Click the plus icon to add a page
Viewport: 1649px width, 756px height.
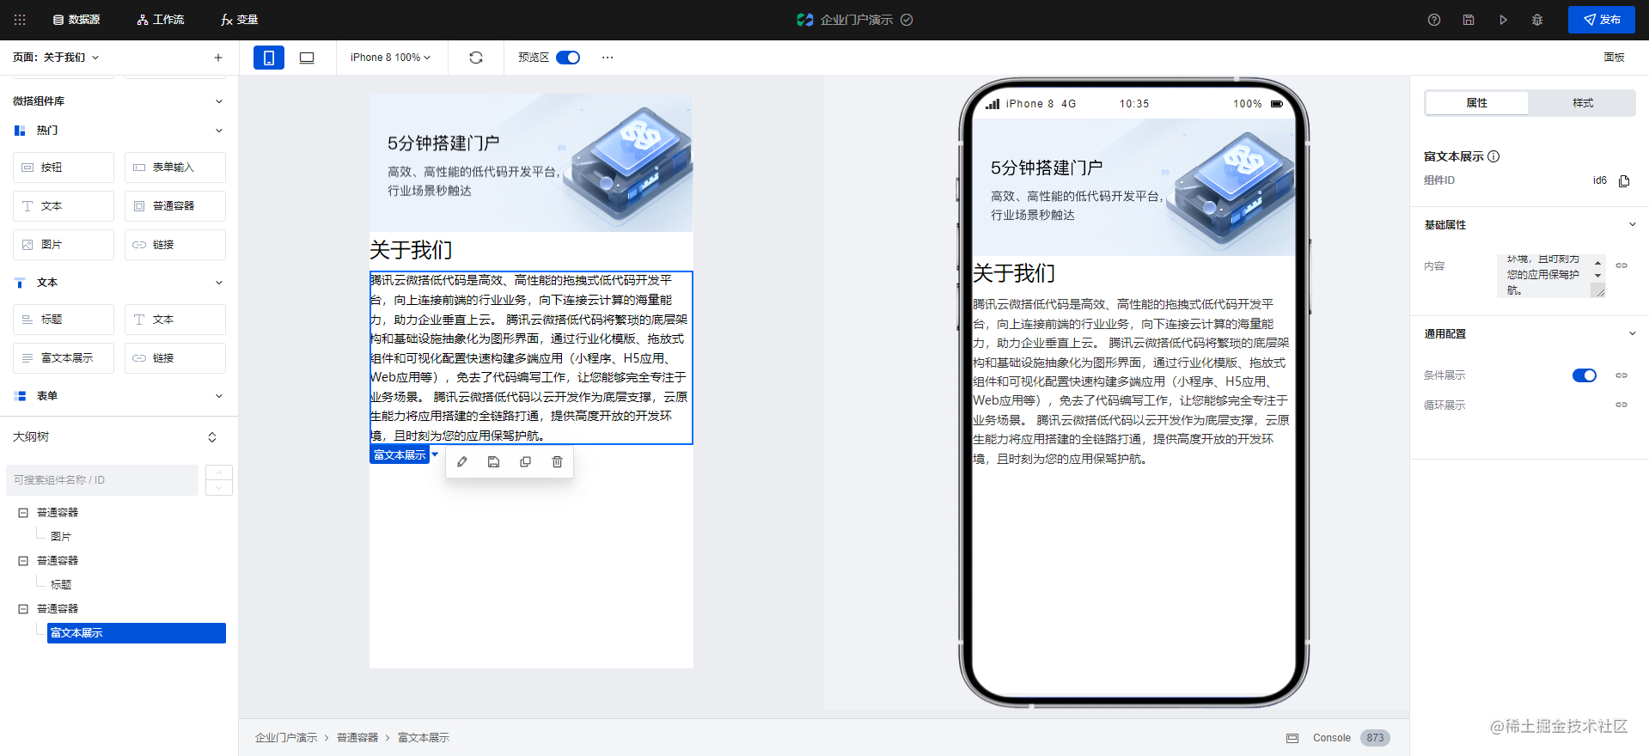pos(218,58)
